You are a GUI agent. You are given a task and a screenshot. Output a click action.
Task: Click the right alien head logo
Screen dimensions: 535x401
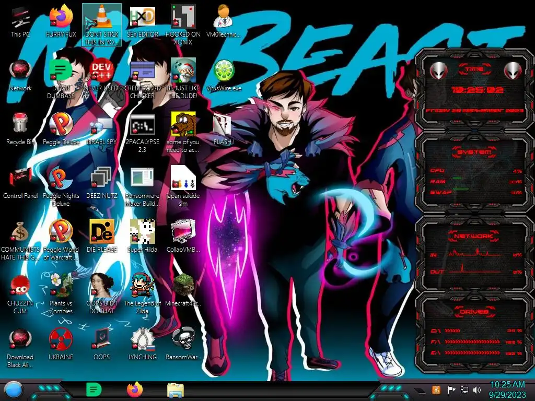coord(513,70)
